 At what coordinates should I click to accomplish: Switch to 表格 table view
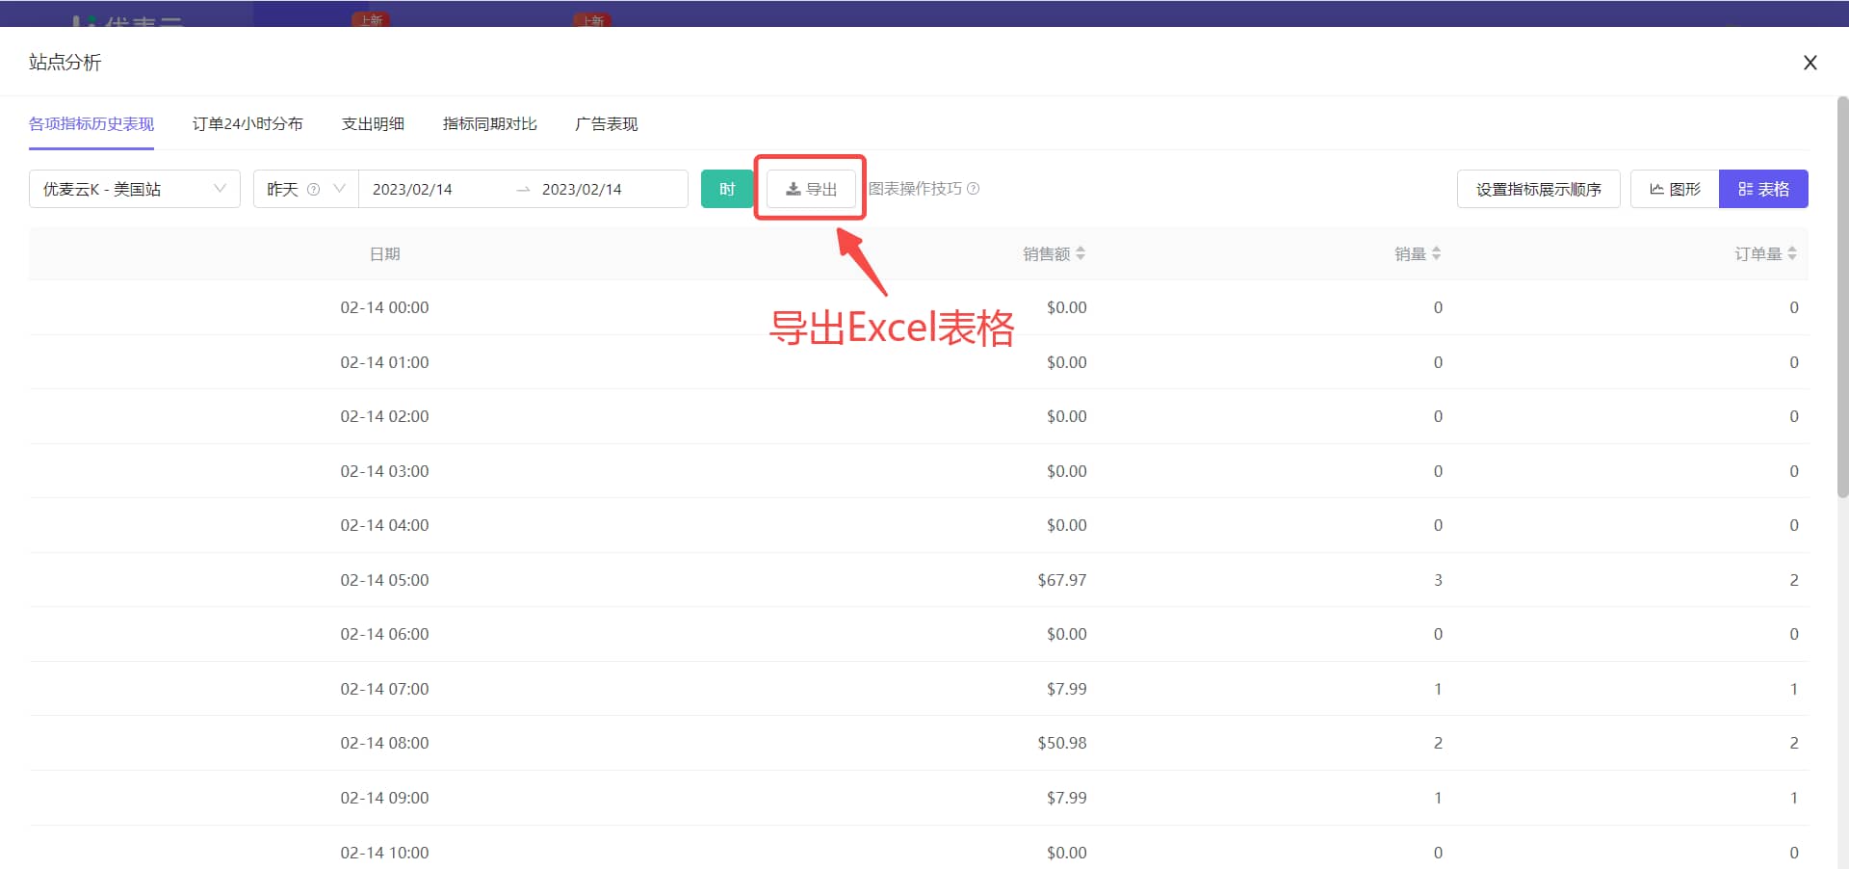click(1763, 189)
